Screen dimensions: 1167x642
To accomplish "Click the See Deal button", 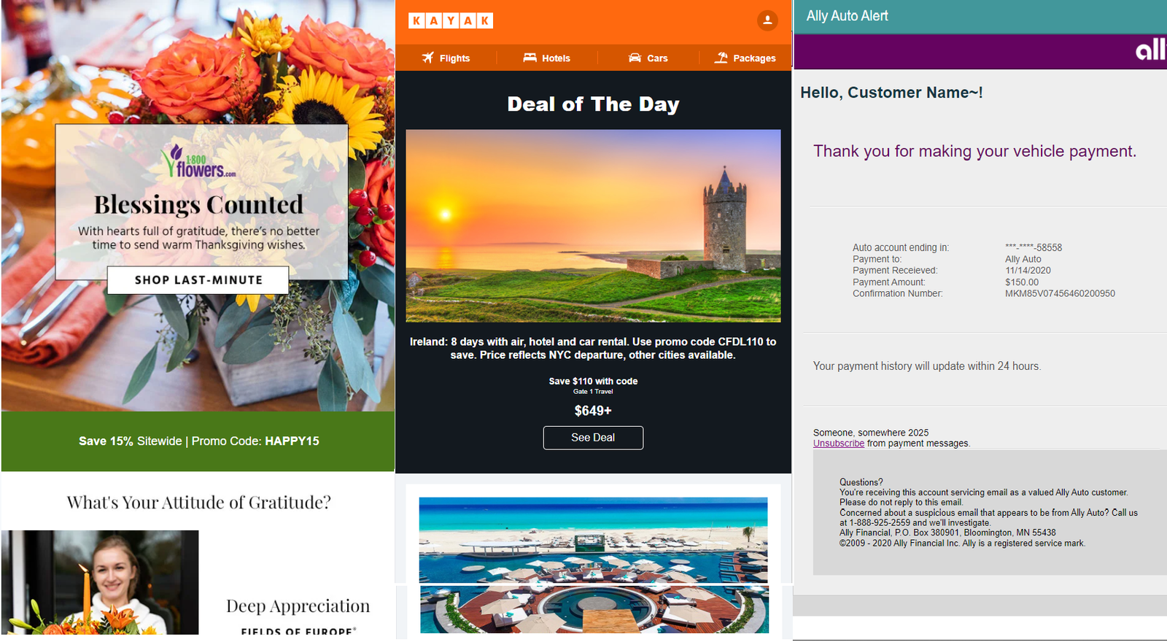I will pyautogui.click(x=593, y=438).
